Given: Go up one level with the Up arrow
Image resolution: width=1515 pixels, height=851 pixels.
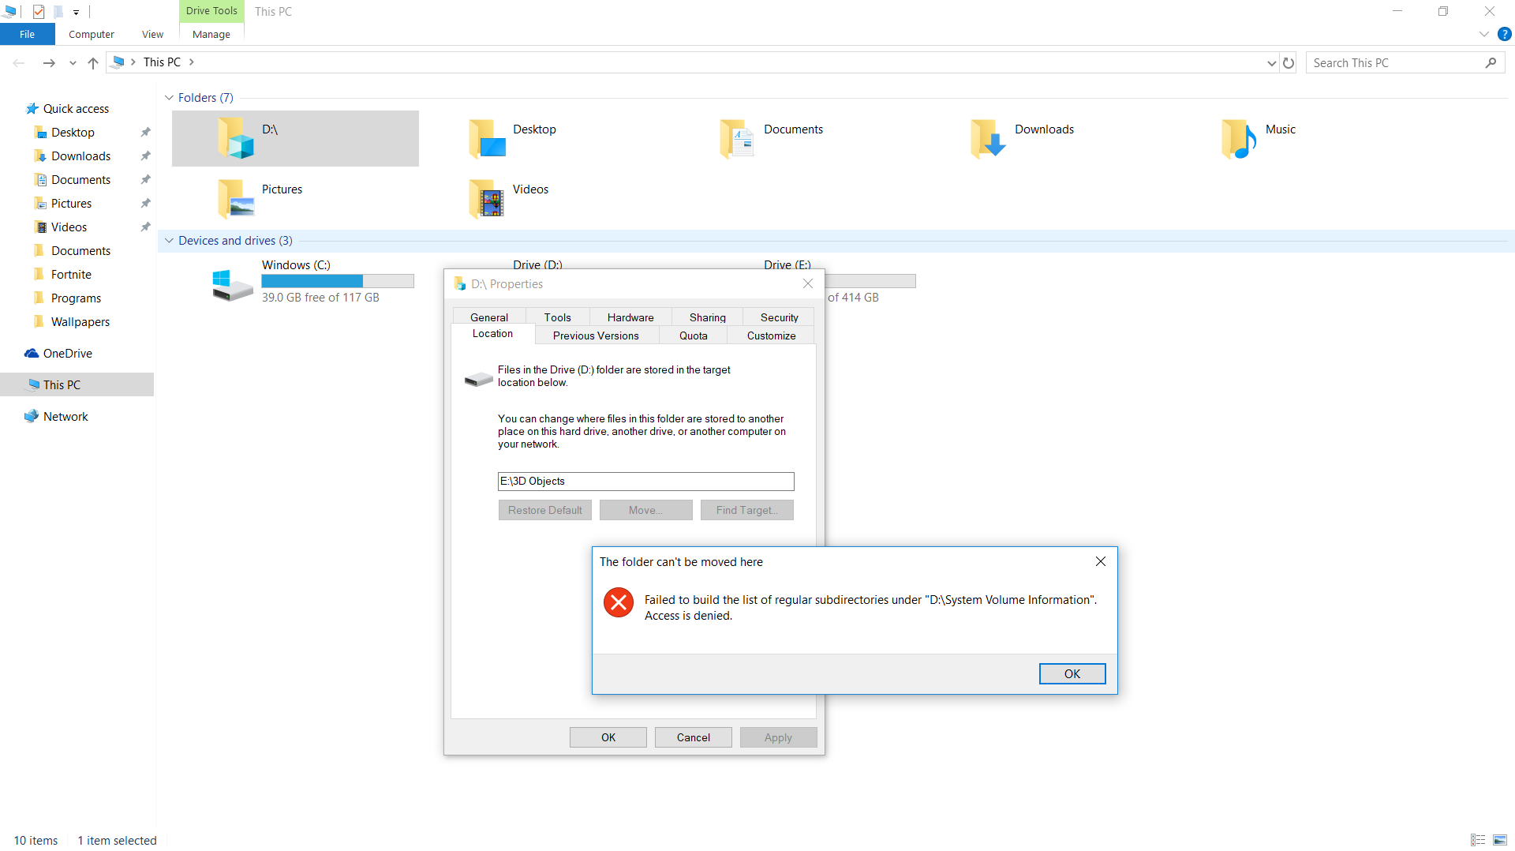Looking at the screenshot, I should 93,62.
